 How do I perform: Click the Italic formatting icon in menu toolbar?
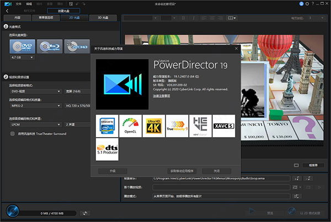194,18
